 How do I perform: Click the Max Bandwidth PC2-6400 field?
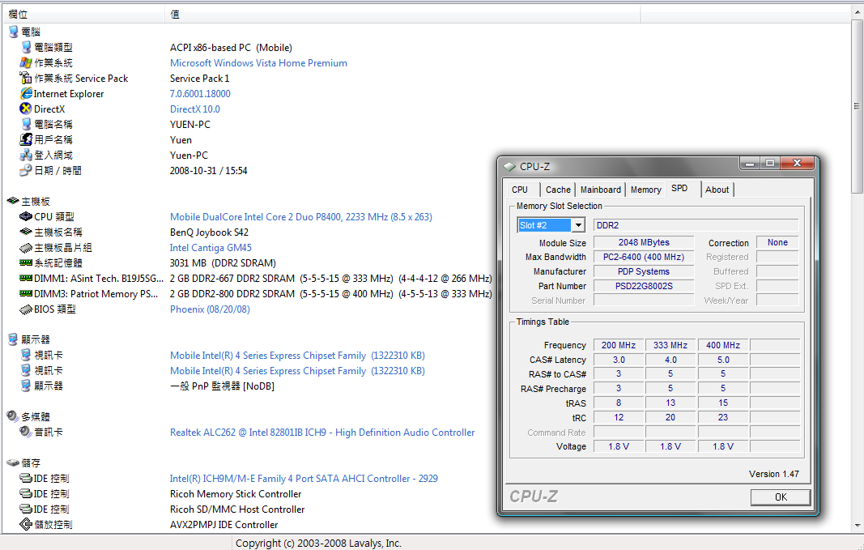pyautogui.click(x=644, y=257)
